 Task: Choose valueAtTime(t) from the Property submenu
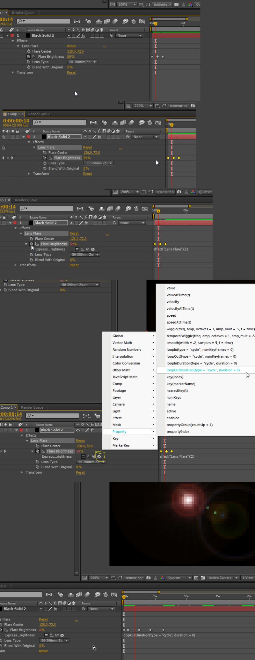click(x=206, y=295)
